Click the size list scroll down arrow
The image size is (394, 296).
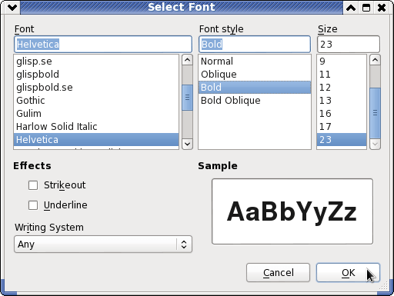click(375, 144)
